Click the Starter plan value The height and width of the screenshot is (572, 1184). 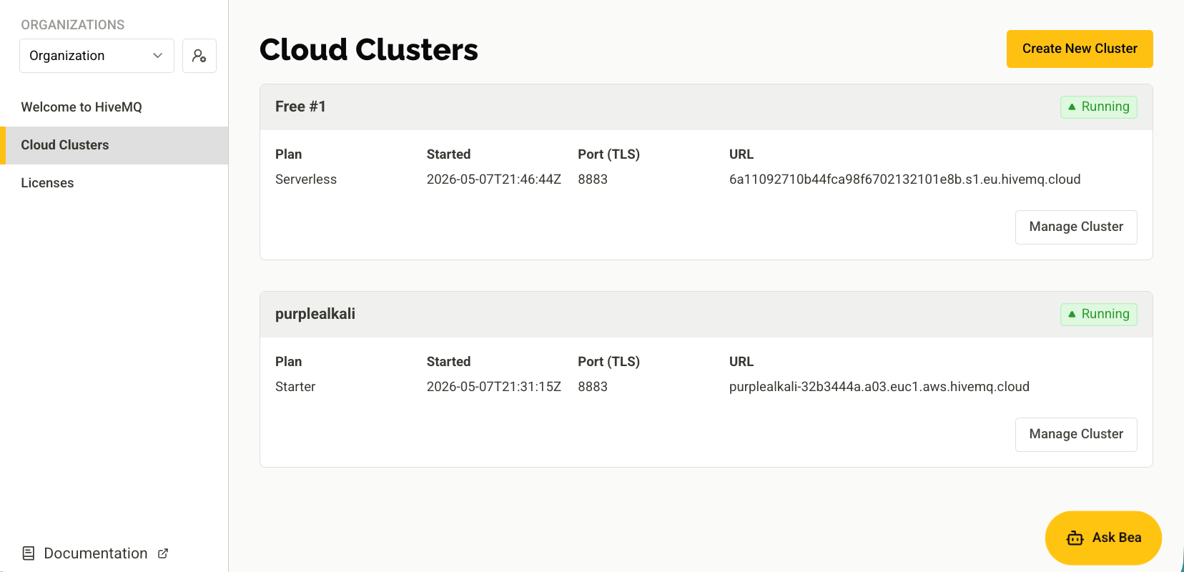[x=295, y=387]
